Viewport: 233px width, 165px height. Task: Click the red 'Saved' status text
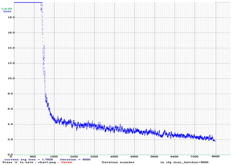click(x=67, y=162)
